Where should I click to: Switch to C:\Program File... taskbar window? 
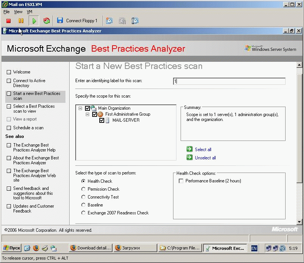(180, 248)
